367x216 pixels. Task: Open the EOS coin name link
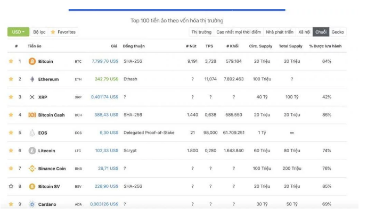click(x=43, y=133)
